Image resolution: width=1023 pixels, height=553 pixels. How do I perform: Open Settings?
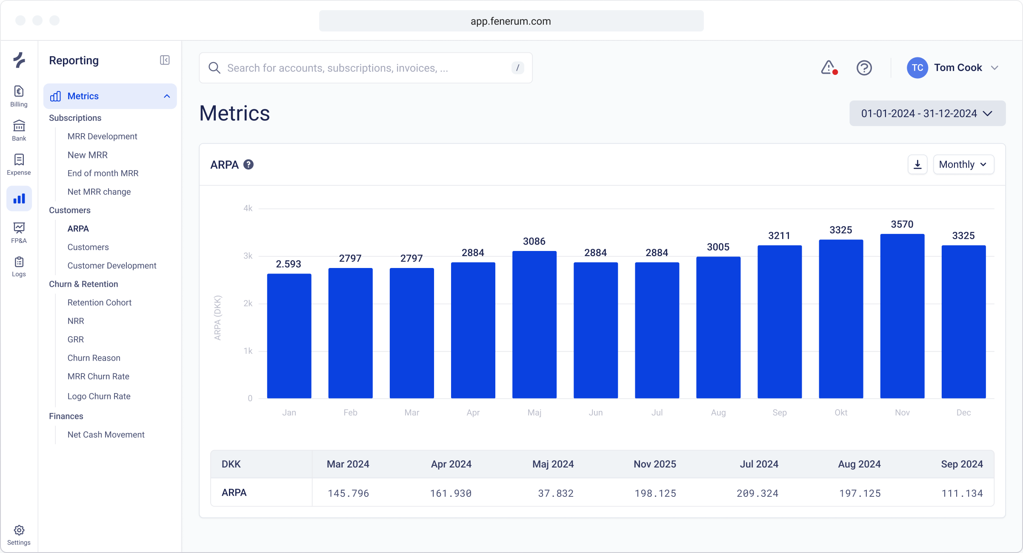pyautogui.click(x=19, y=534)
